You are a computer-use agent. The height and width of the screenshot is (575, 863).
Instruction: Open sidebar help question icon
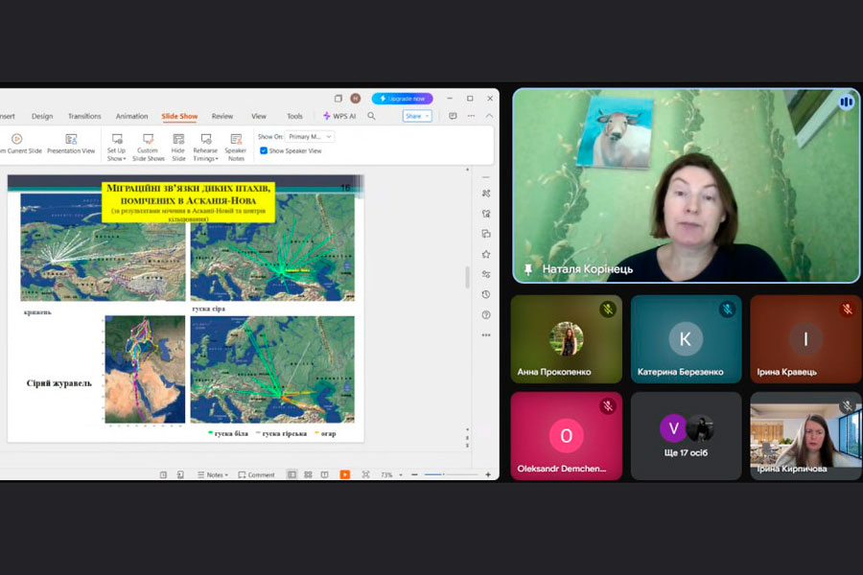pos(486,314)
